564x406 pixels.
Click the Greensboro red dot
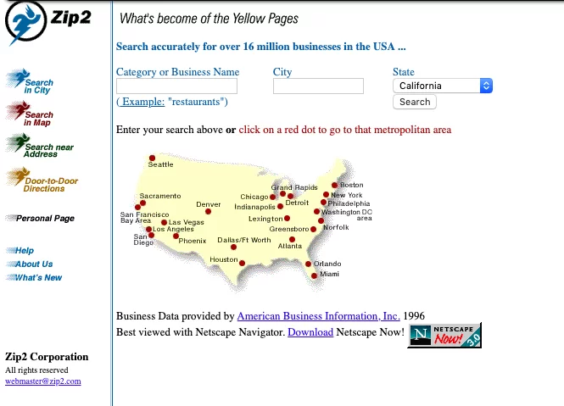tap(313, 229)
